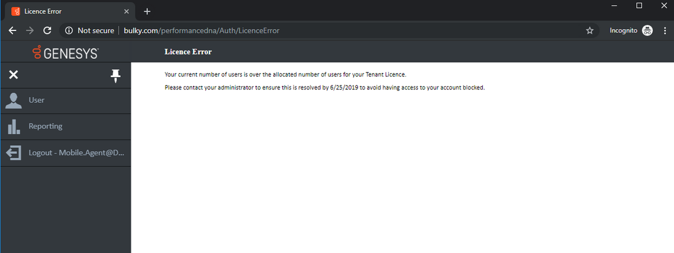
Task: Click the User silhouette icon
Action: [13, 101]
